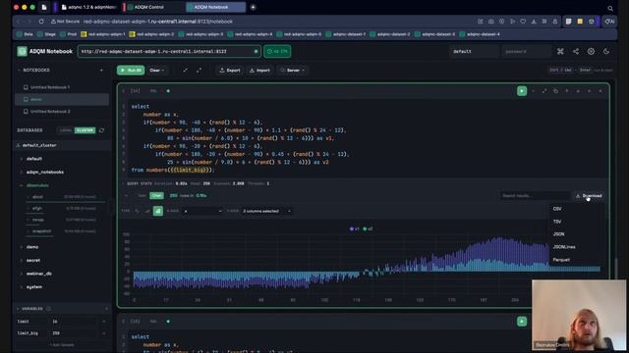
Task: Toggle results view to Table
Action: [x=142, y=196]
